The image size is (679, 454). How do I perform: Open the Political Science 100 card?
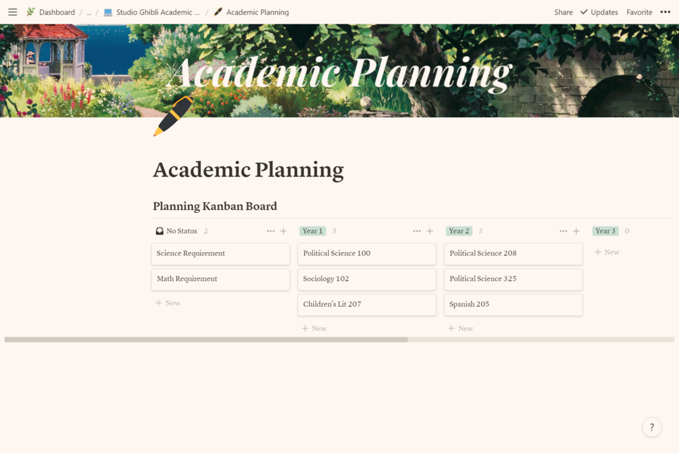click(x=367, y=253)
